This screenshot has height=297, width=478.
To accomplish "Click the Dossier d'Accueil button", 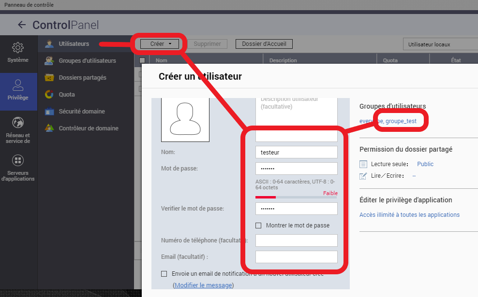I will tap(264, 44).
